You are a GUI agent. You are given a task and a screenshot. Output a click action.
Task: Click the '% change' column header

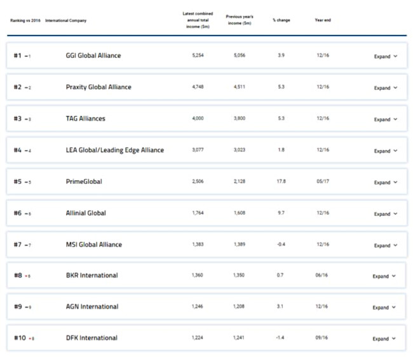tap(281, 20)
